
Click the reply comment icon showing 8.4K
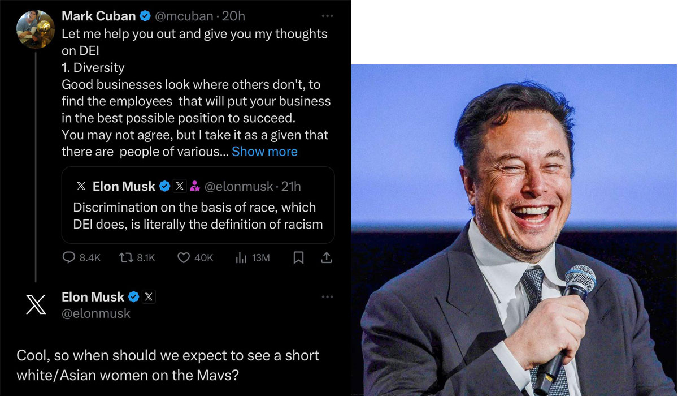69,258
